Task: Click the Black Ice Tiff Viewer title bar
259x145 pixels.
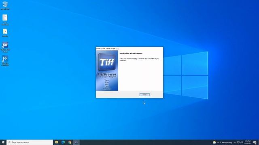Action: [129, 48]
